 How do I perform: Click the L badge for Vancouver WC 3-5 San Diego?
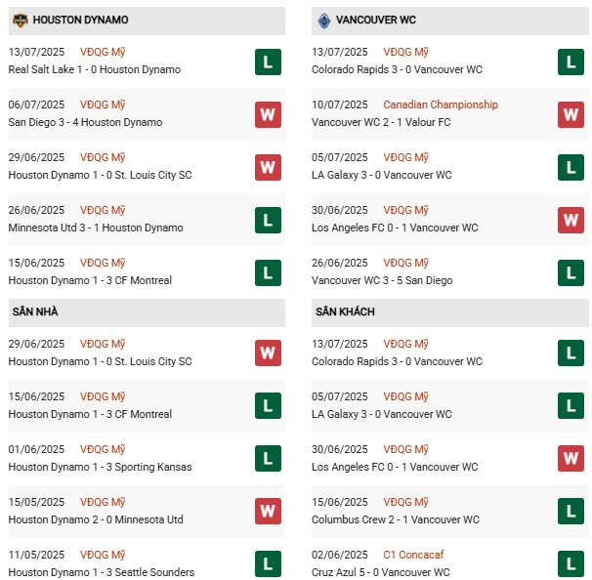pyautogui.click(x=571, y=272)
